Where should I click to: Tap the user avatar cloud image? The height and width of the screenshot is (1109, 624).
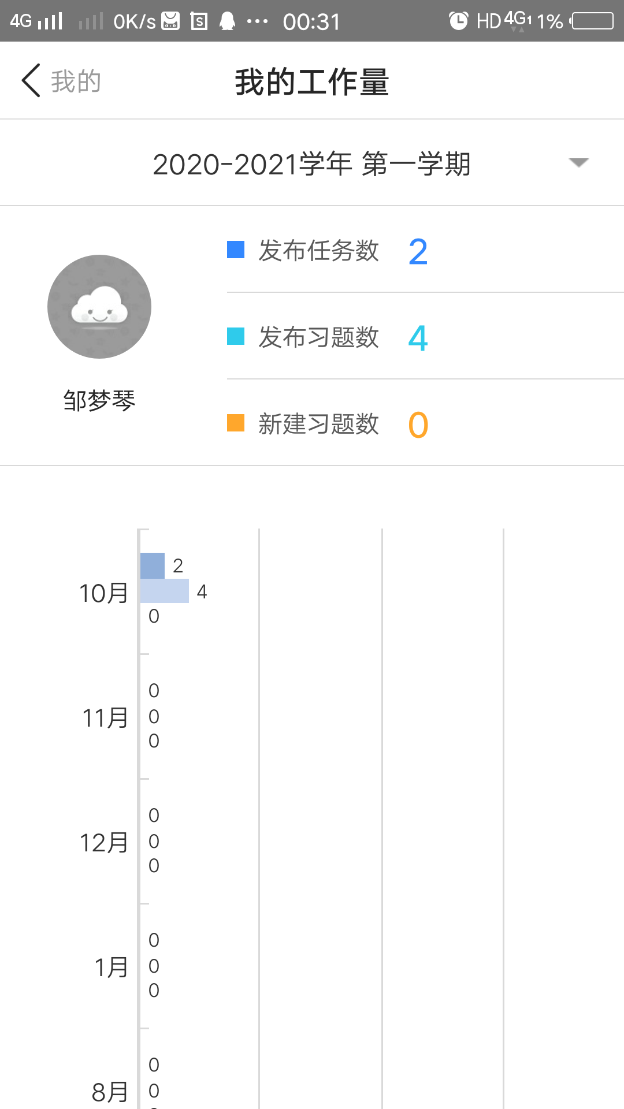click(99, 307)
